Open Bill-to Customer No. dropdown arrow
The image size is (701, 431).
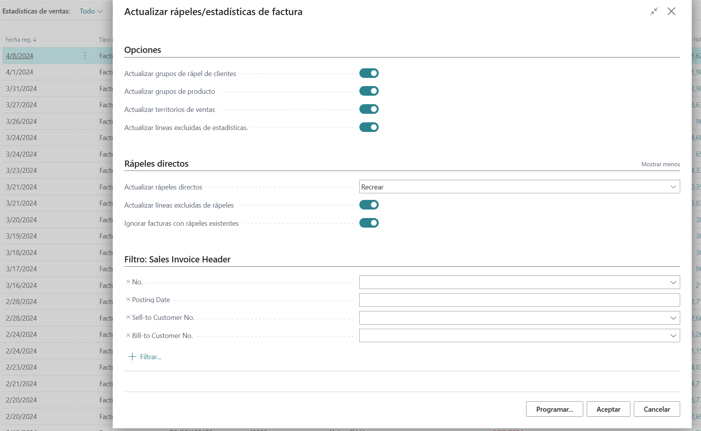(673, 336)
